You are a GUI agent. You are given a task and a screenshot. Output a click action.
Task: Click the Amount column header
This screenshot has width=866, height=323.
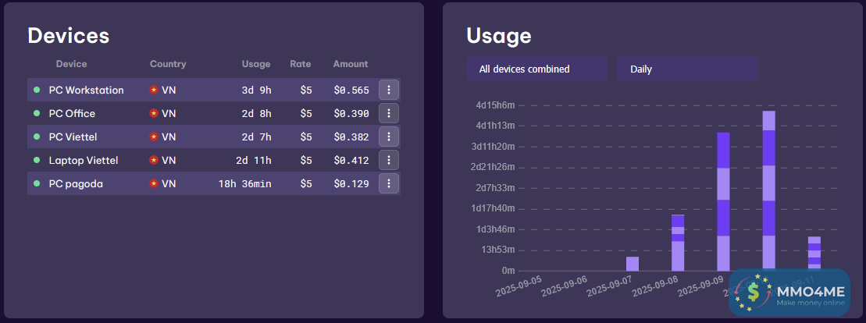click(350, 64)
